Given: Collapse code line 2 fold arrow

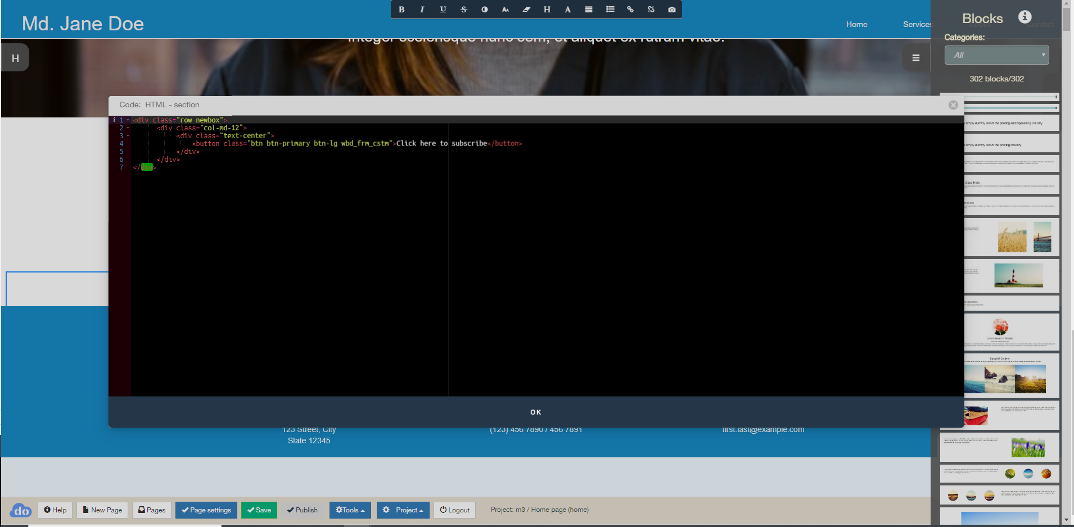Looking at the screenshot, I should [x=128, y=128].
